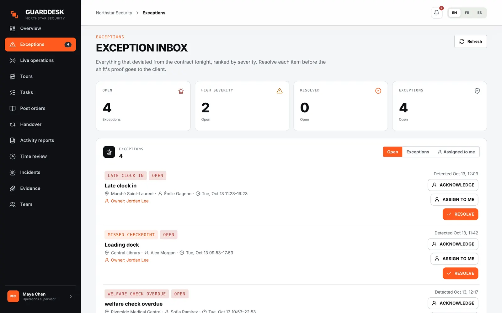Click the MISSED CHECKPOINT tag
Image resolution: width=502 pixels, height=313 pixels.
click(131, 235)
